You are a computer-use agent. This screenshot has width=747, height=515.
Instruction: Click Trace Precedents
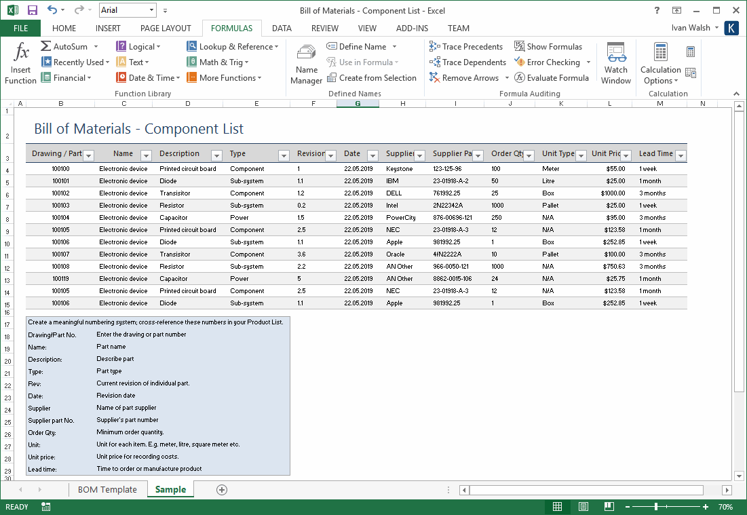(466, 47)
